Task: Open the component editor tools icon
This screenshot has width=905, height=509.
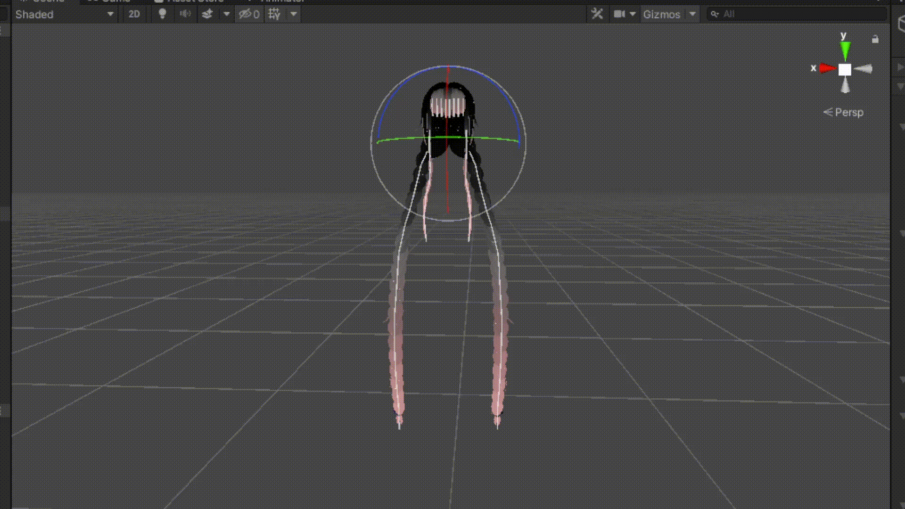Action: [597, 14]
